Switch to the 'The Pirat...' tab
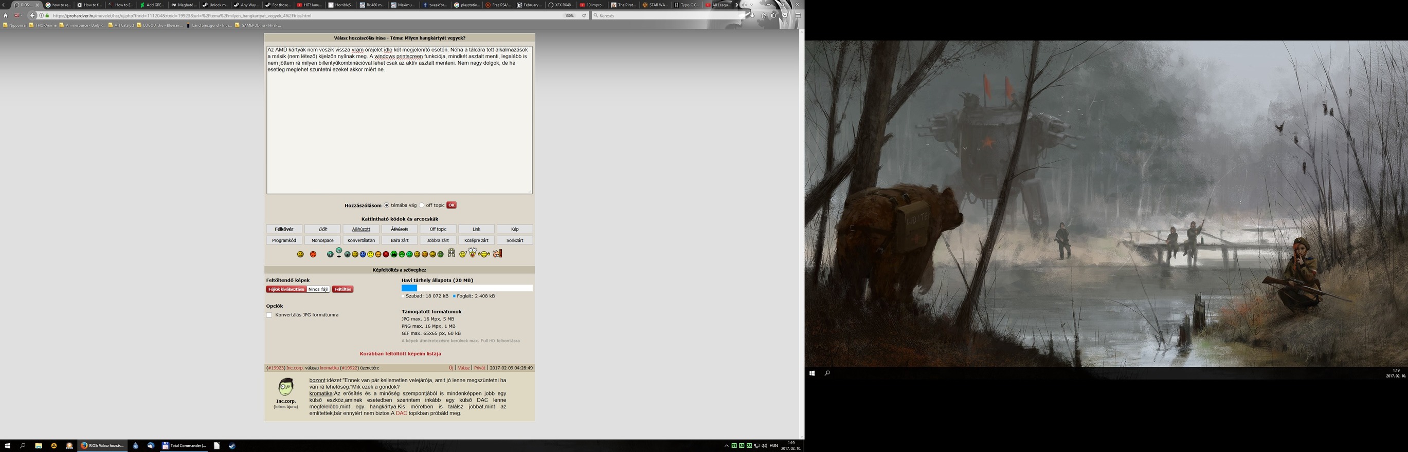Image resolution: width=1408 pixels, height=452 pixels. click(x=624, y=5)
